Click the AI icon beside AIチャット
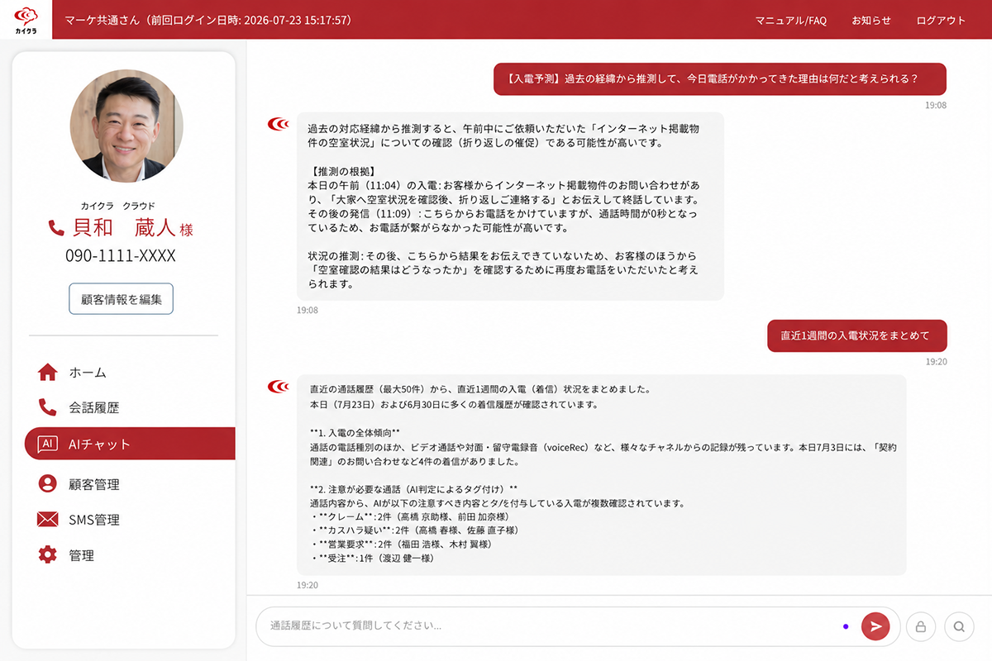This screenshot has width=992, height=661. tap(48, 444)
